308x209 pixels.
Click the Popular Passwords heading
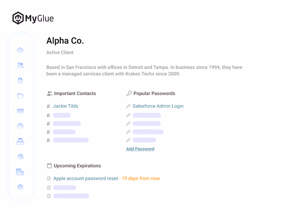click(154, 93)
